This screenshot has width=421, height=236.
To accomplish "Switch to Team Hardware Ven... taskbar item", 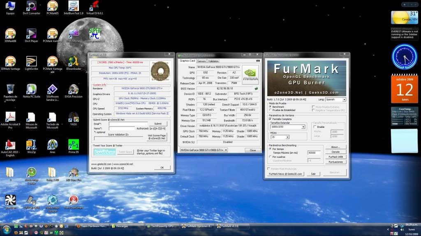I will [x=92, y=226].
